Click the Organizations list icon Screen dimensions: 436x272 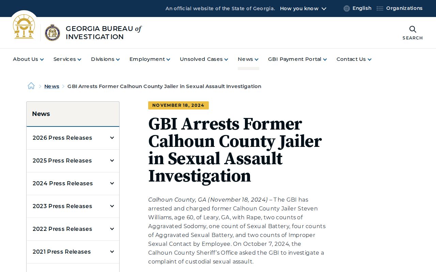click(380, 8)
